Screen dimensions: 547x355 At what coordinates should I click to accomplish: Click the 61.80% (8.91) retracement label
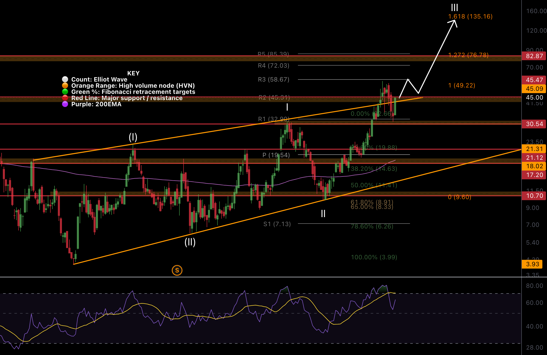coord(372,202)
